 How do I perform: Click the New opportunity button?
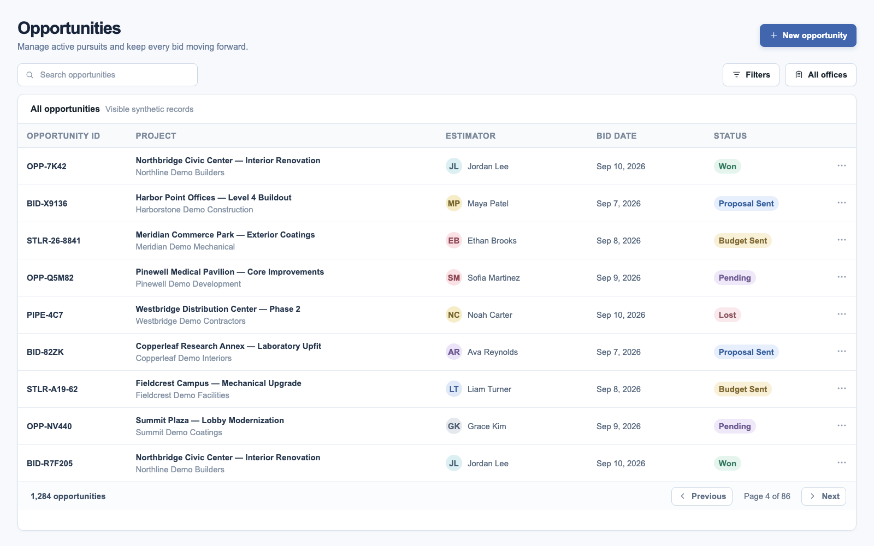pos(808,35)
